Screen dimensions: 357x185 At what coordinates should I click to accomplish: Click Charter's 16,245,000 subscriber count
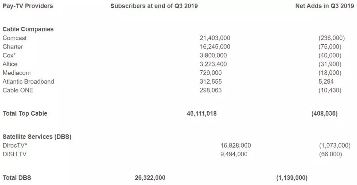click(215, 47)
